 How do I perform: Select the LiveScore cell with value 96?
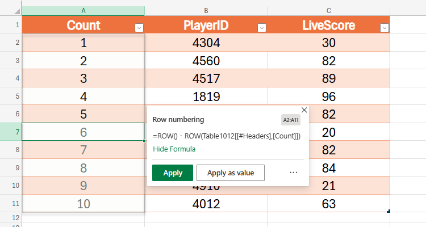click(328, 96)
